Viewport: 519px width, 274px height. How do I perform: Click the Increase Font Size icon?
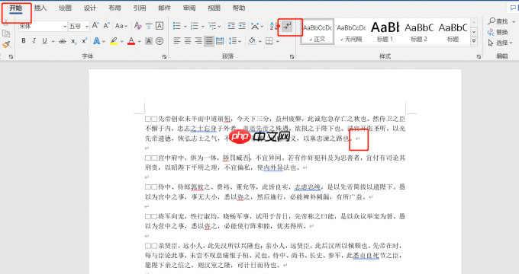(x=95, y=26)
